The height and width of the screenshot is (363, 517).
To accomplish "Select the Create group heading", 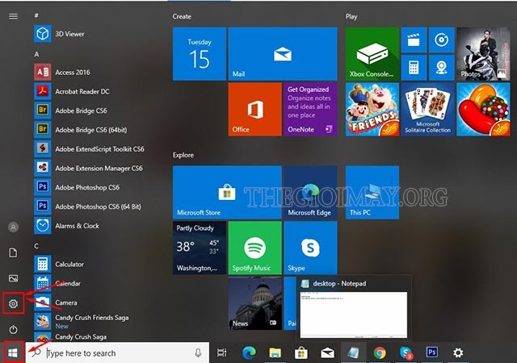I will pos(182,16).
